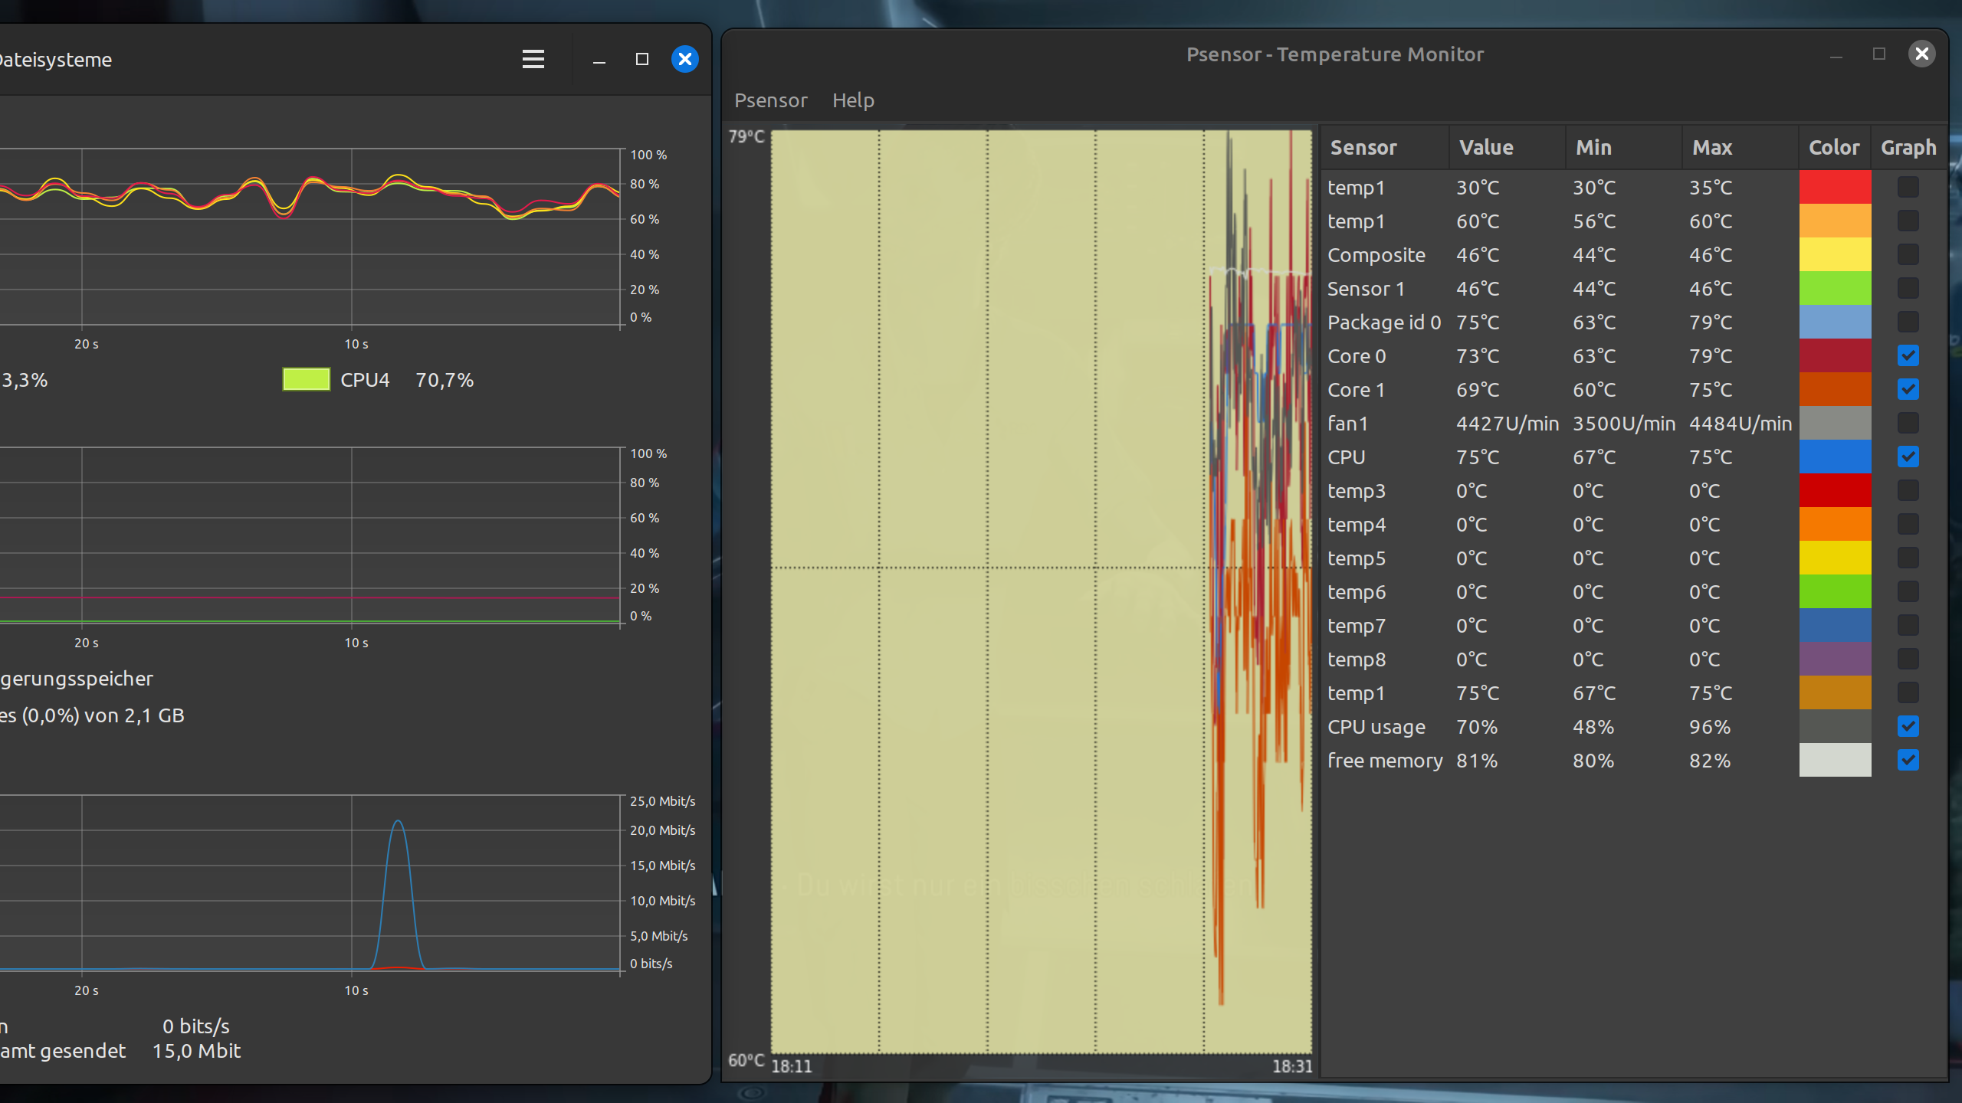This screenshot has height=1103, width=1962.
Task: Click the CPU4 green color box
Action: click(306, 380)
